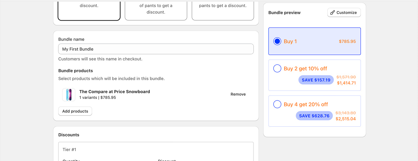
Task: Choose the Buy 2 get 10% off radio
Action: (x=277, y=68)
